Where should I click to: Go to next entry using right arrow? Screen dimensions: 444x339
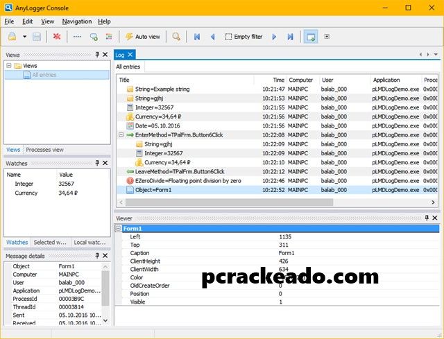[x=274, y=36]
